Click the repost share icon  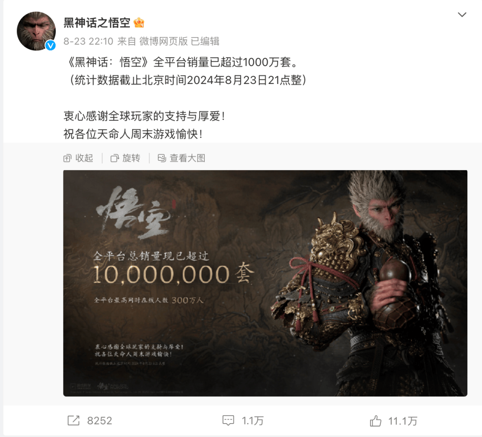click(74, 420)
